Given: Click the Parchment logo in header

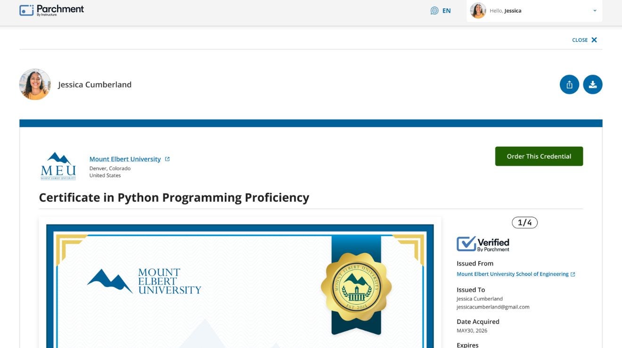Looking at the screenshot, I should [x=52, y=10].
